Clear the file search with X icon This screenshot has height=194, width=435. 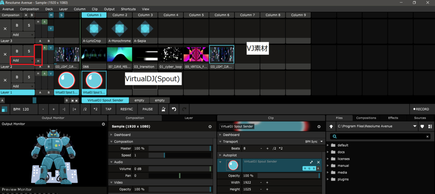(x=427, y=136)
